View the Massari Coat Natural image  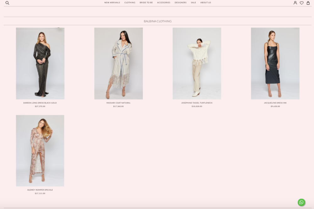pos(118,64)
